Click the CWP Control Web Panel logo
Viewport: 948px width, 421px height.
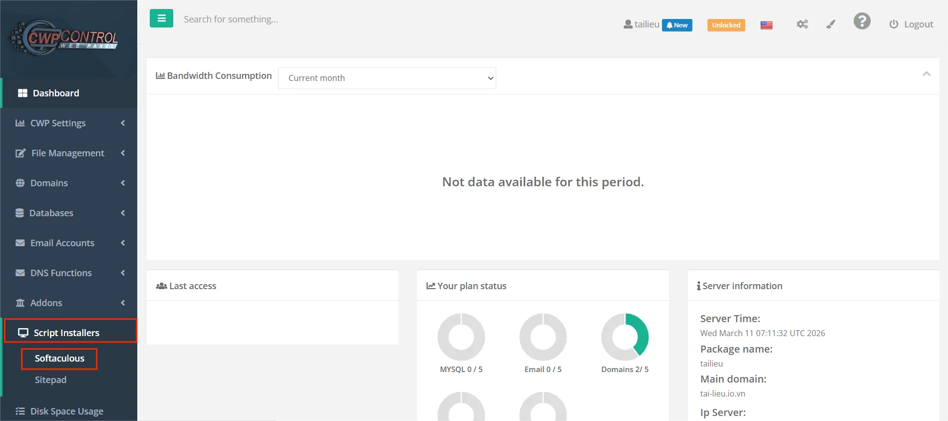click(x=64, y=38)
